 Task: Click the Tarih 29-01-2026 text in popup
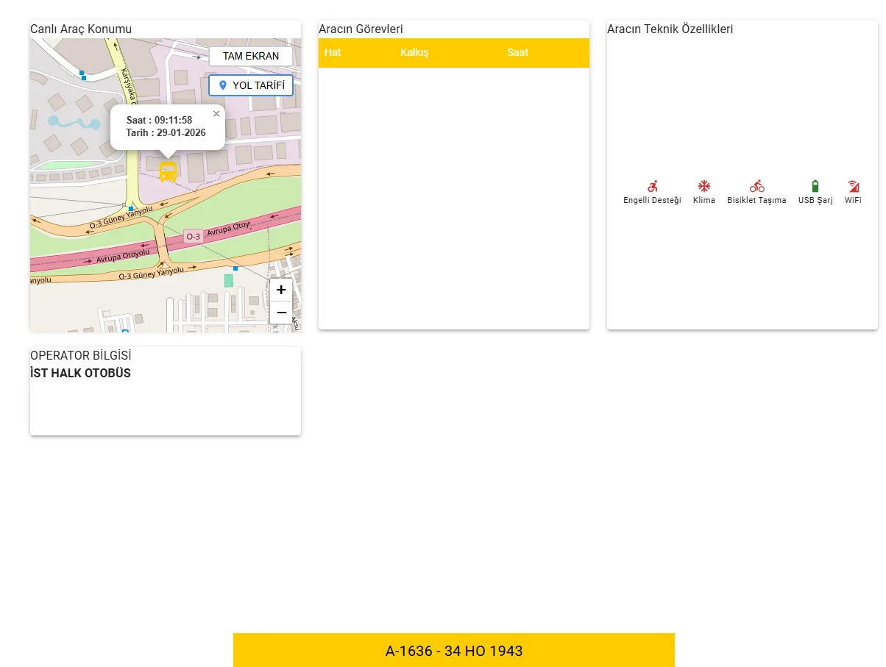click(x=166, y=133)
